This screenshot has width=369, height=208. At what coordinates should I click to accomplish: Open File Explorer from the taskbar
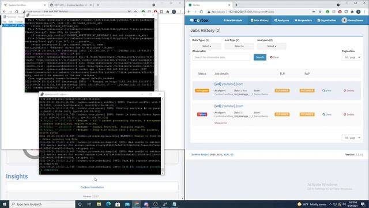click(x=99, y=204)
